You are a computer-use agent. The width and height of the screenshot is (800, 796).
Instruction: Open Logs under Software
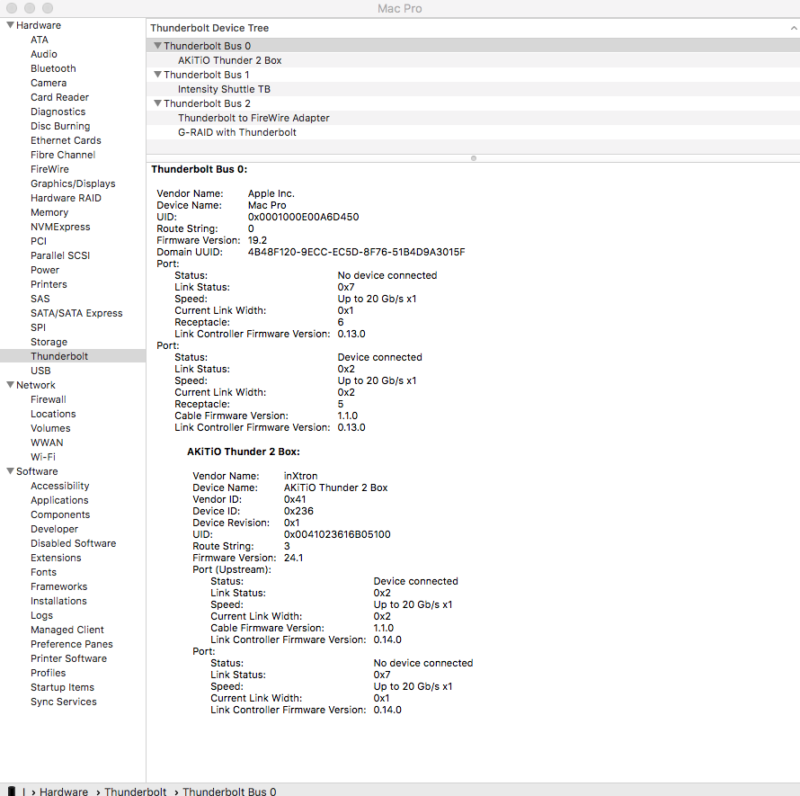[x=42, y=615]
